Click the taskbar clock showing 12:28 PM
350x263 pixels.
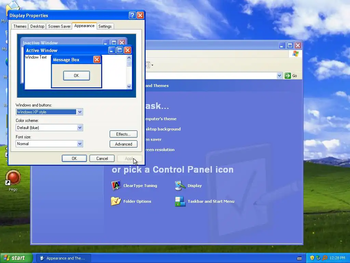click(337, 258)
